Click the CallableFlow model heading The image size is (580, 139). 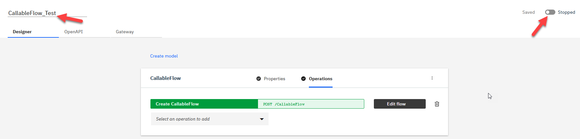165,78
